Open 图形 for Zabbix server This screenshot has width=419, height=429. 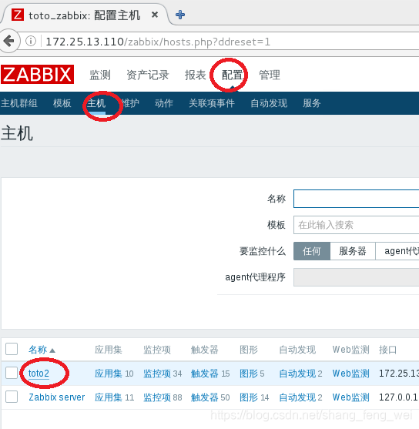tap(249, 397)
